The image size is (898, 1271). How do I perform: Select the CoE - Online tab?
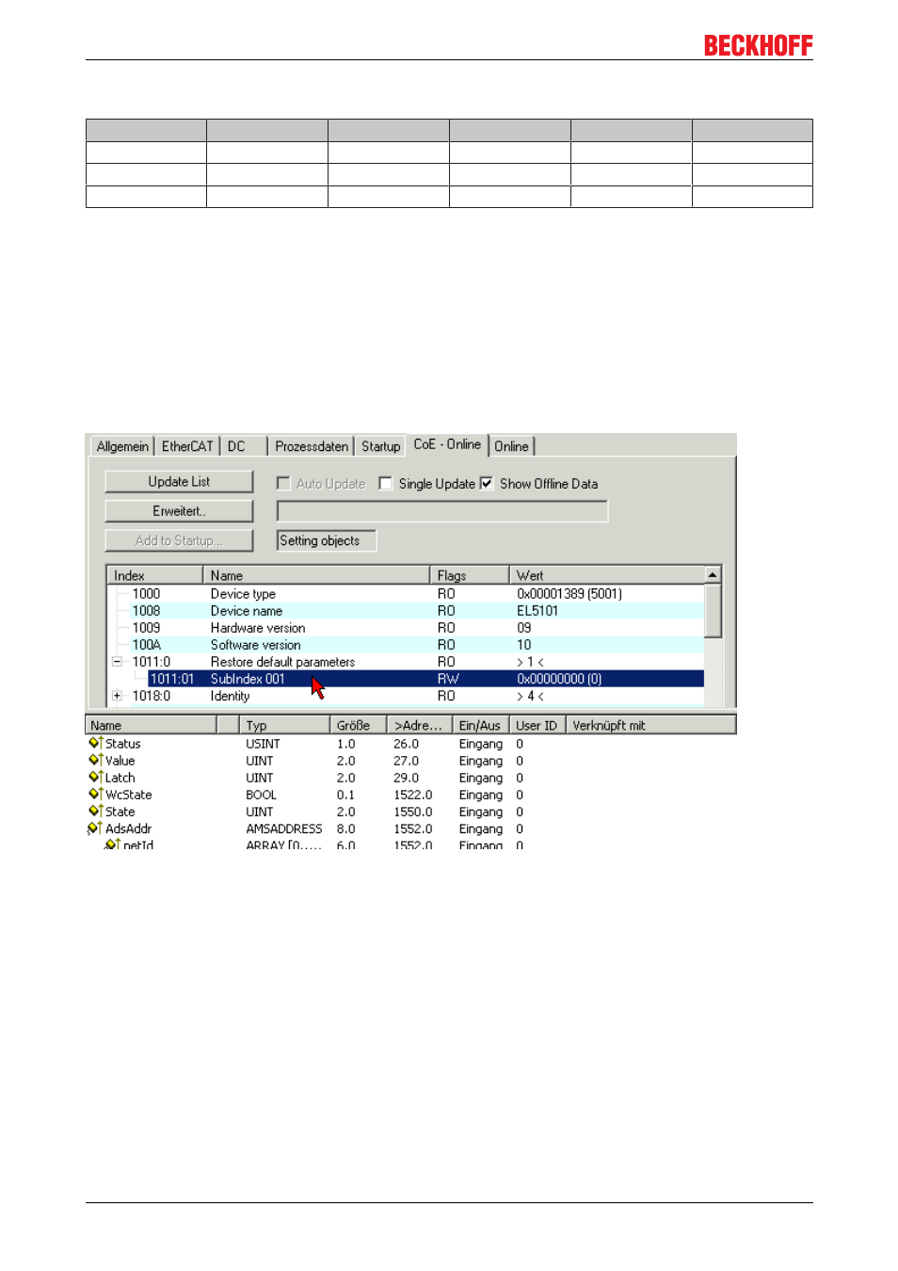coord(447,444)
